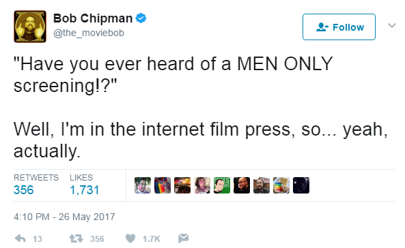The height and width of the screenshot is (248, 405).
Task: Send tweet via direct message envelope icon
Action: coord(184,238)
